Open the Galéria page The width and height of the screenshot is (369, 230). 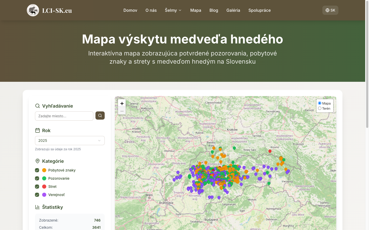(x=233, y=10)
